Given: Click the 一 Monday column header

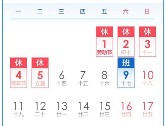Looking at the screenshot, I should 19,12.
